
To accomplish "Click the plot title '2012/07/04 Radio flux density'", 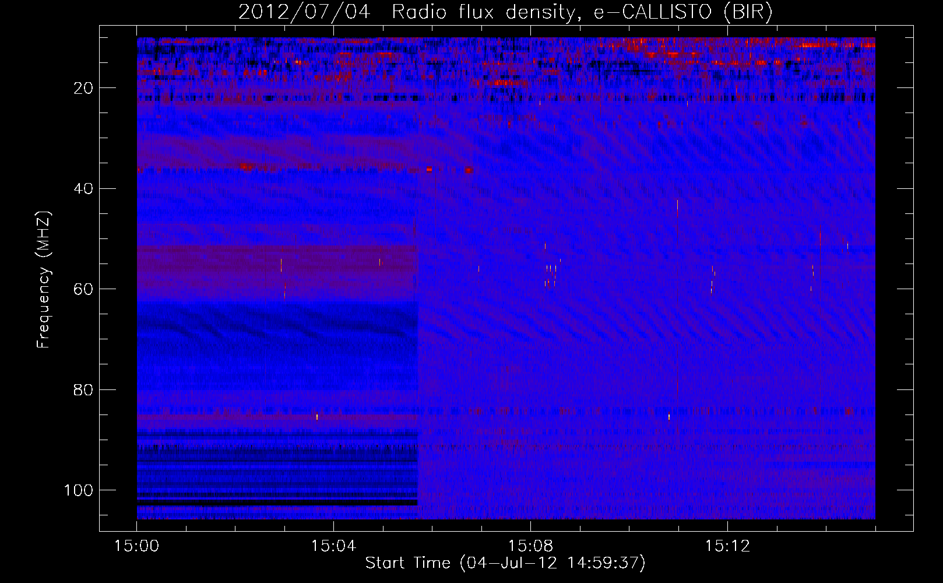I will pos(505,12).
